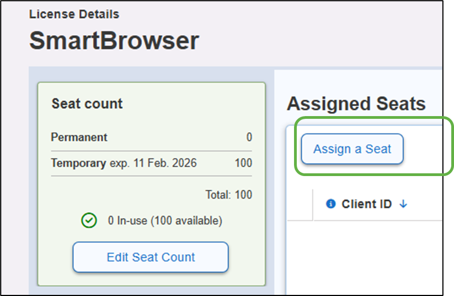Click the Total: 100 text

point(228,195)
